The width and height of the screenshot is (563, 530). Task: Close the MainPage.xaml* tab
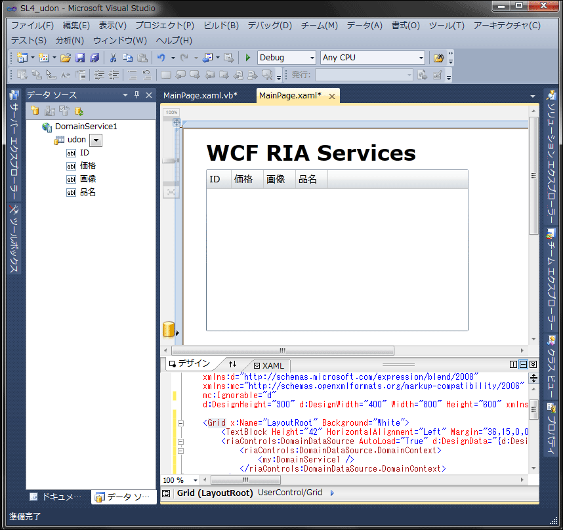[x=332, y=96]
